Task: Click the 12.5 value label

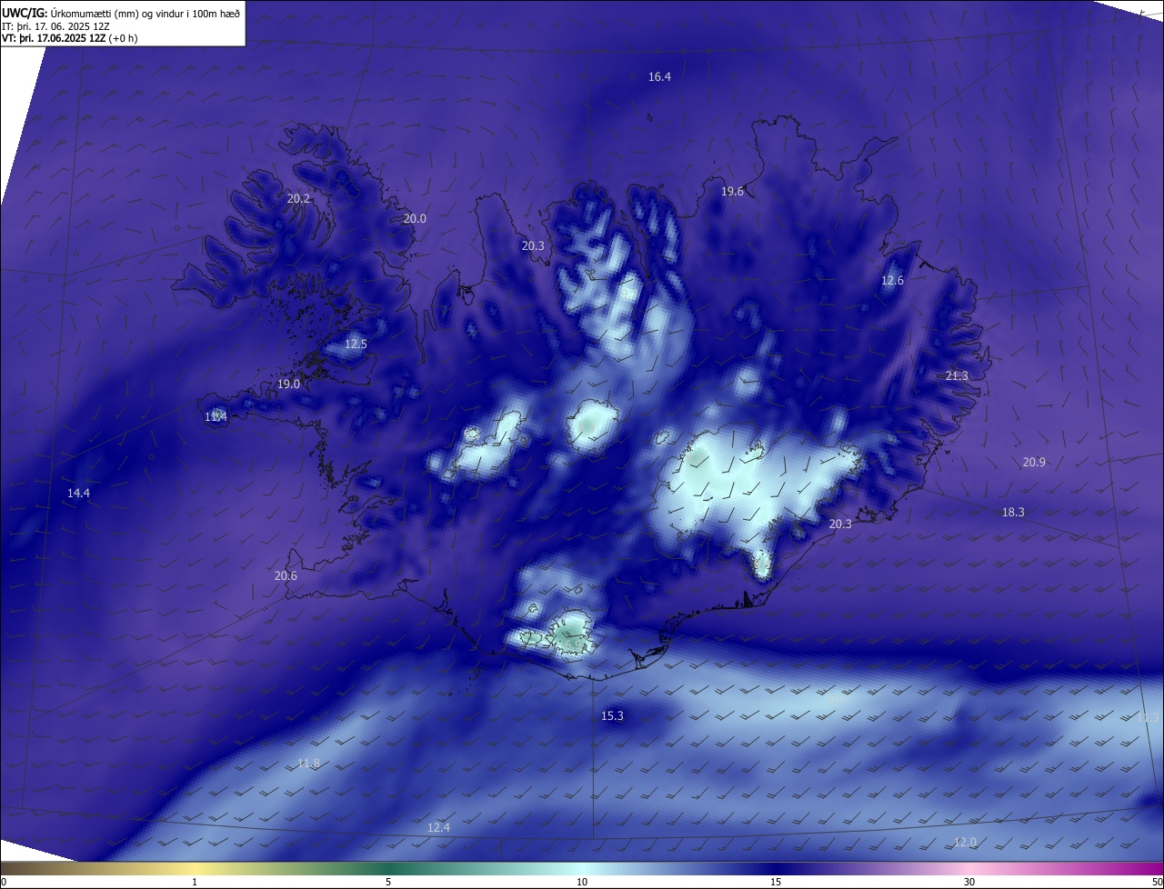Action: (356, 344)
